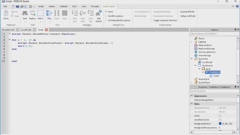
Task: Click Collapse All Folds
Action: (x=188, y=16)
